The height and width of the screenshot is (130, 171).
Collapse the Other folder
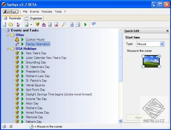8,35
